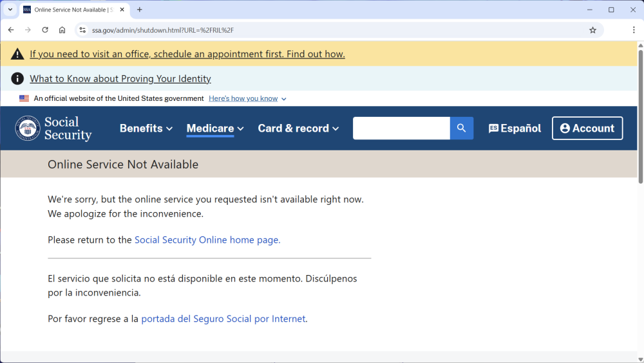
Task: Open What to Know about Proving Your Identity
Action: pos(120,78)
